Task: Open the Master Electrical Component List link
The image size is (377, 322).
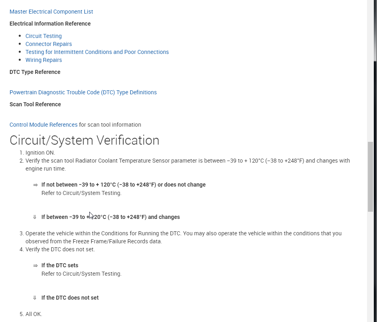Action: click(x=51, y=12)
